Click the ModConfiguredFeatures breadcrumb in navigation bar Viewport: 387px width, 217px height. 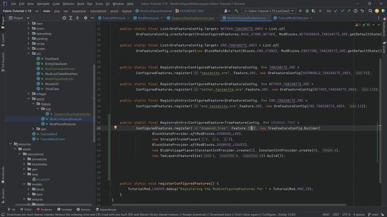coord(154,11)
